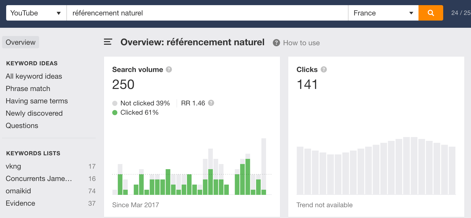The image size is (471, 218).
Task: Click the KEYWORDS LISTS section heading
Action: click(x=33, y=153)
